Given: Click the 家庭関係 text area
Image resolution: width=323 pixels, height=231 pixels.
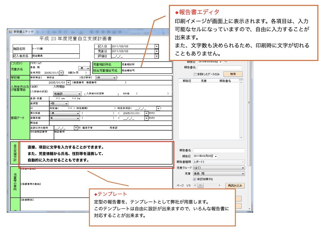Looking at the screenshot, I should [96, 204].
